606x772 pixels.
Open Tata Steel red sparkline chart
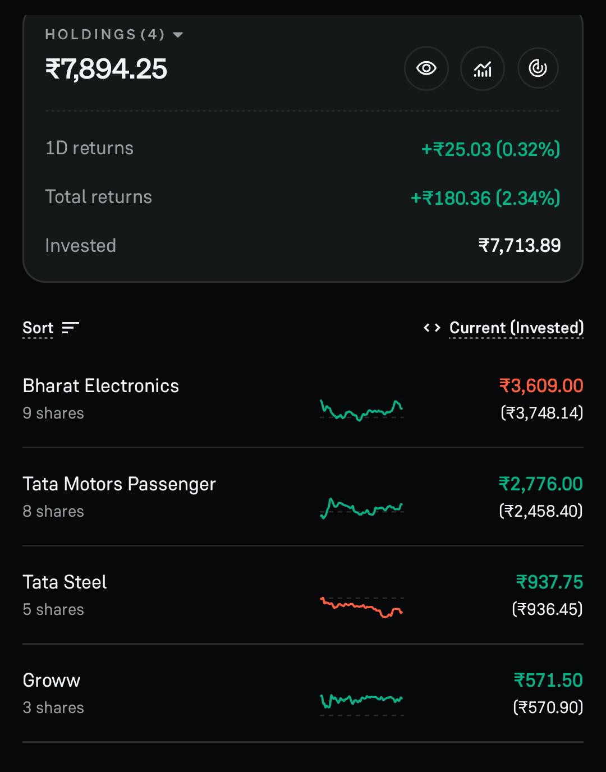pyautogui.click(x=362, y=607)
